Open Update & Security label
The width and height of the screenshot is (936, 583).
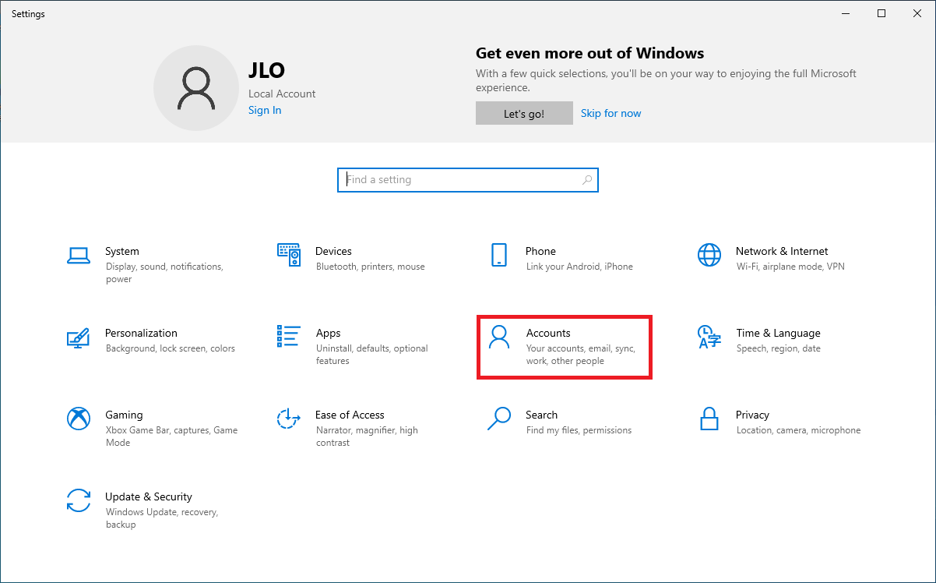pyautogui.click(x=149, y=496)
